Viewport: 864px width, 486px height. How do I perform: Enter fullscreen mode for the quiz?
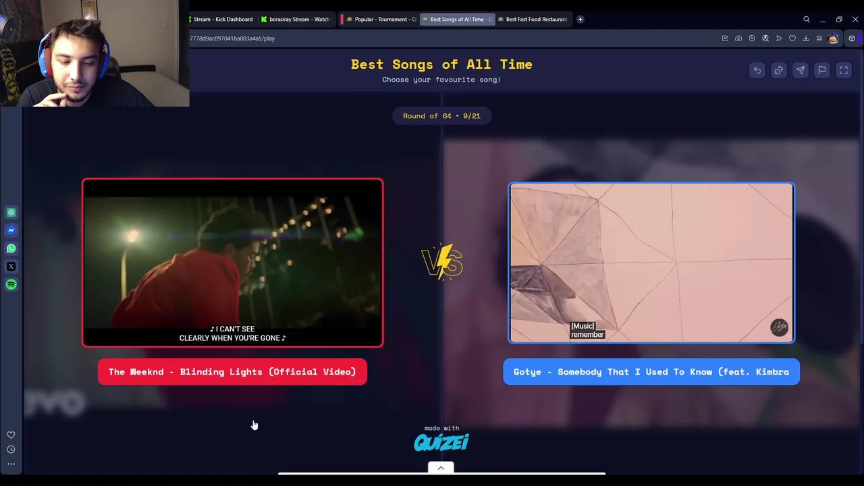tap(844, 70)
